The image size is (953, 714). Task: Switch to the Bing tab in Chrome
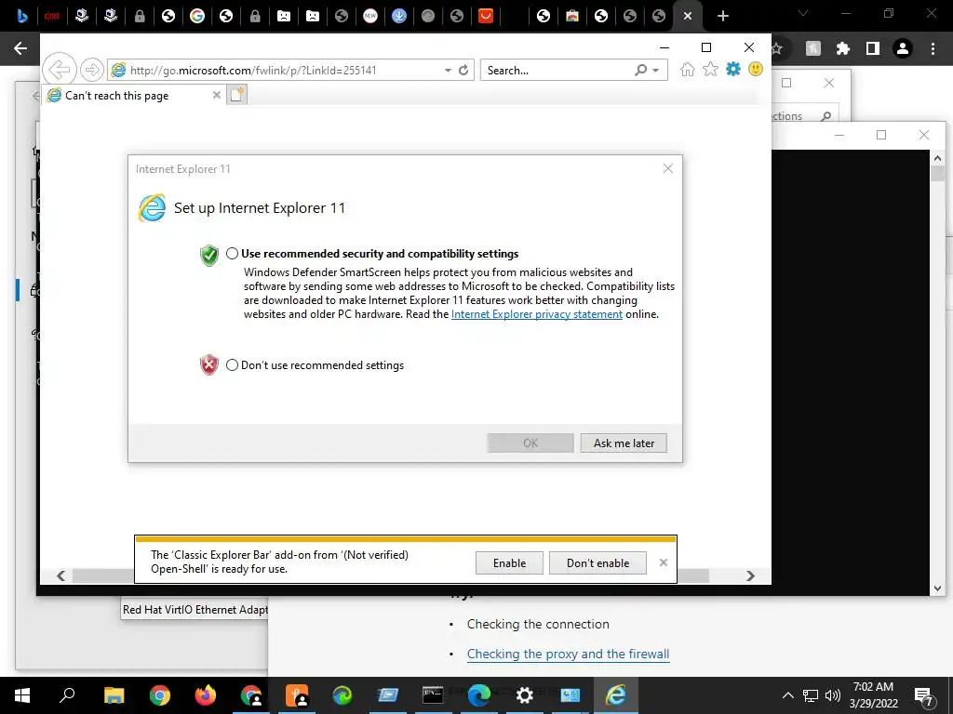22,16
